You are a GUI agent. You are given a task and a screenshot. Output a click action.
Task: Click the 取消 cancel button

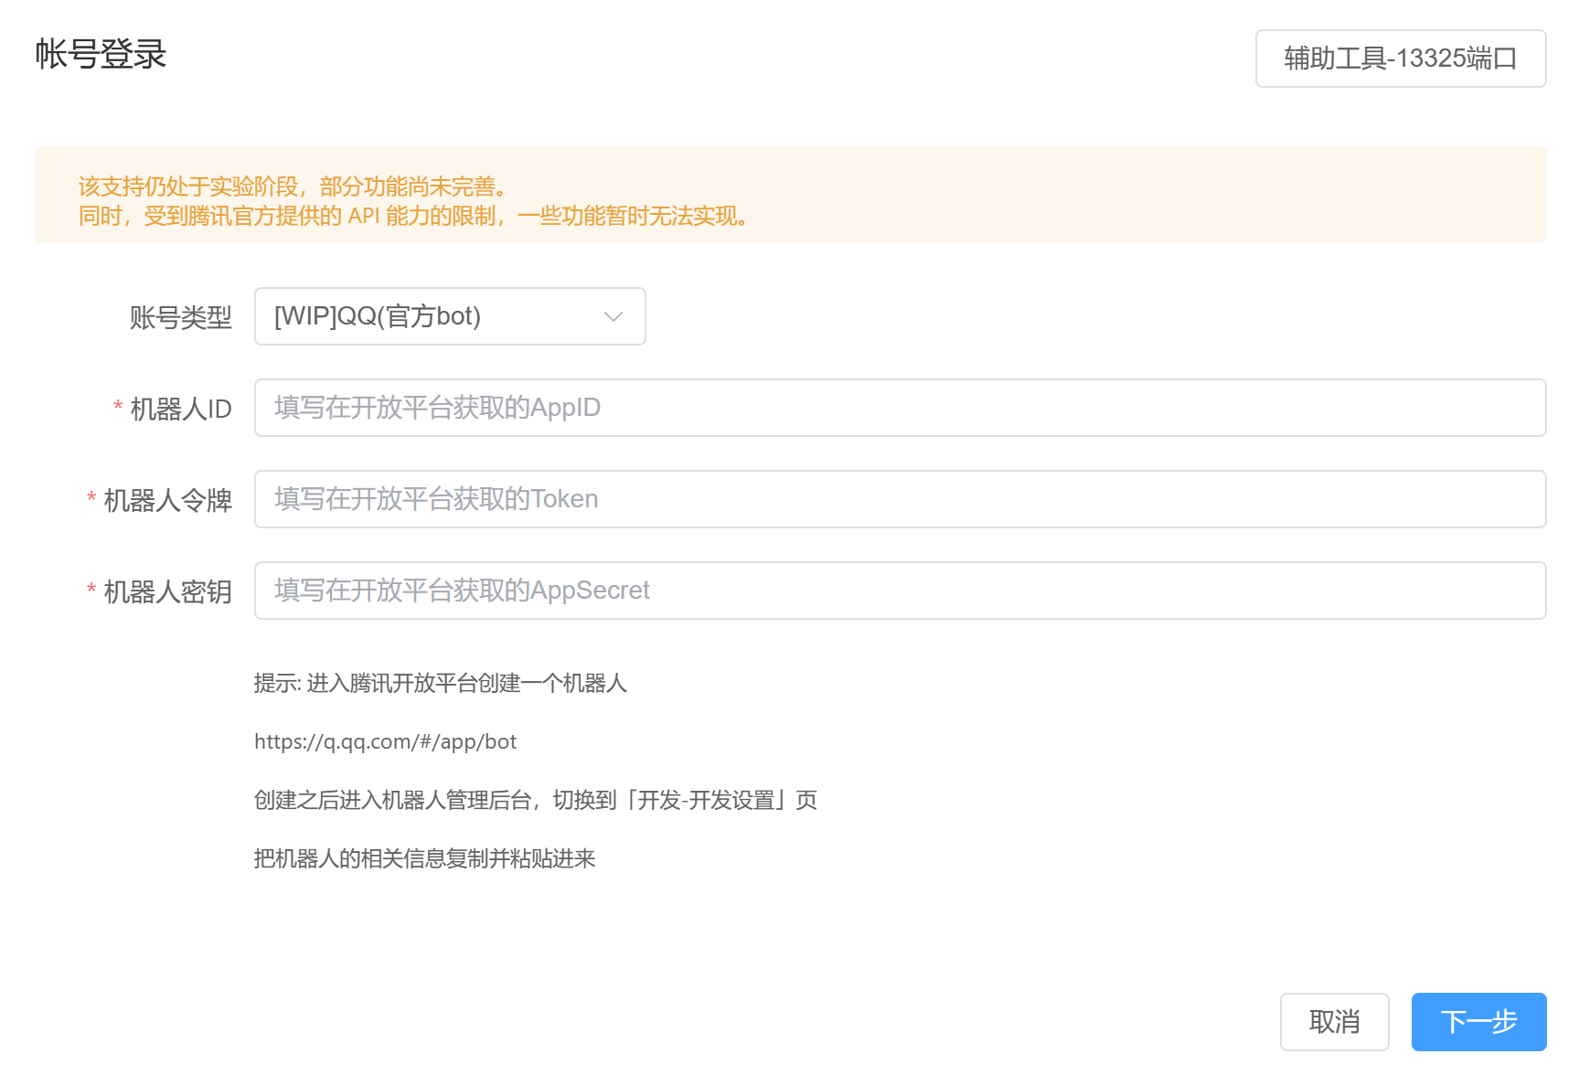coord(1334,1022)
